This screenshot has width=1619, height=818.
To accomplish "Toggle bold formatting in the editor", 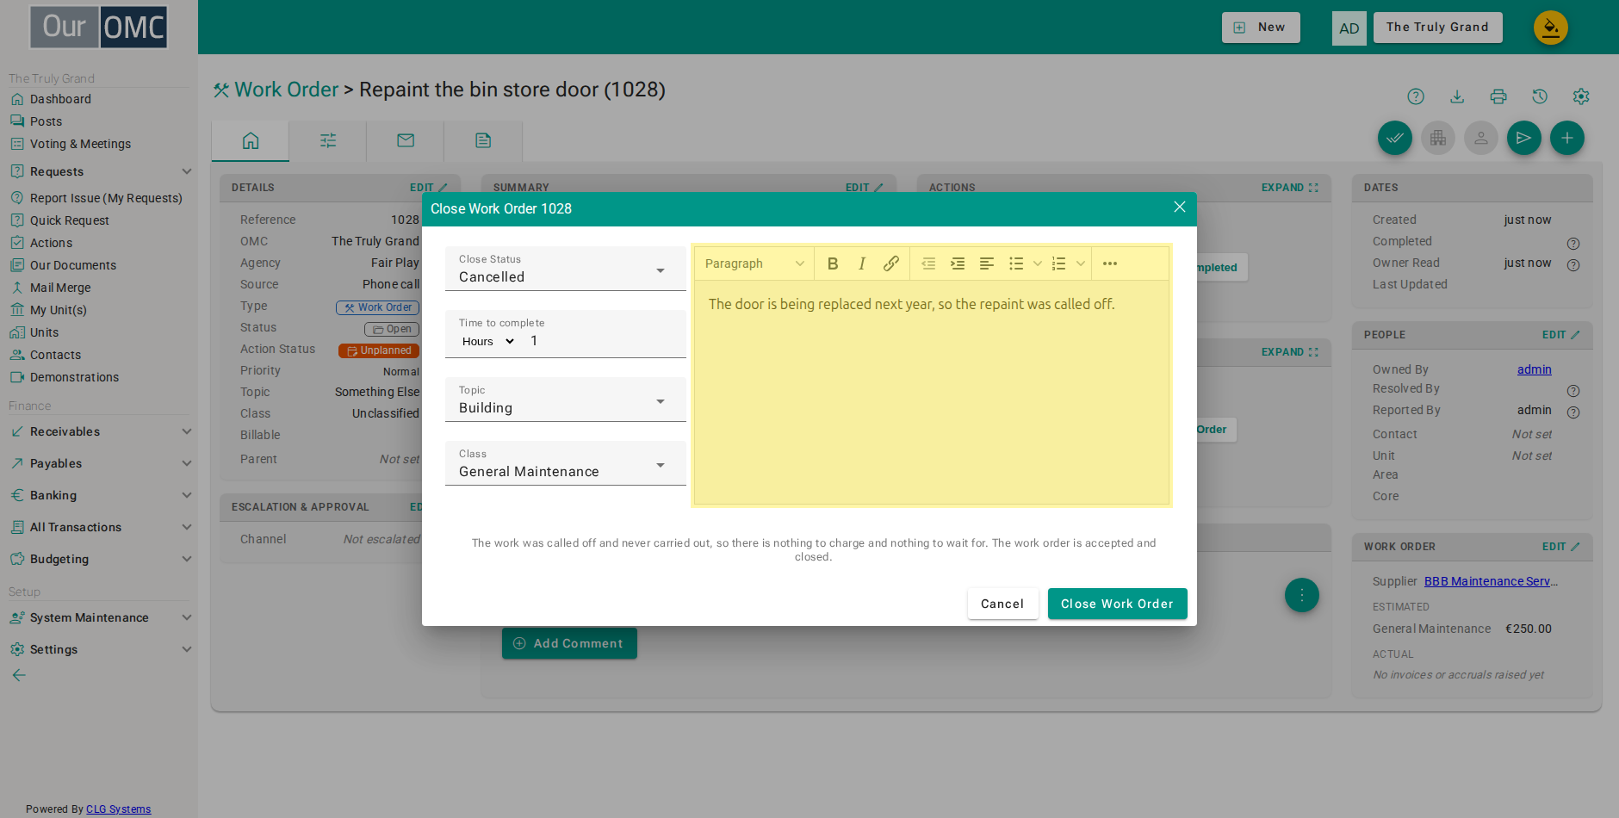I will [833, 263].
